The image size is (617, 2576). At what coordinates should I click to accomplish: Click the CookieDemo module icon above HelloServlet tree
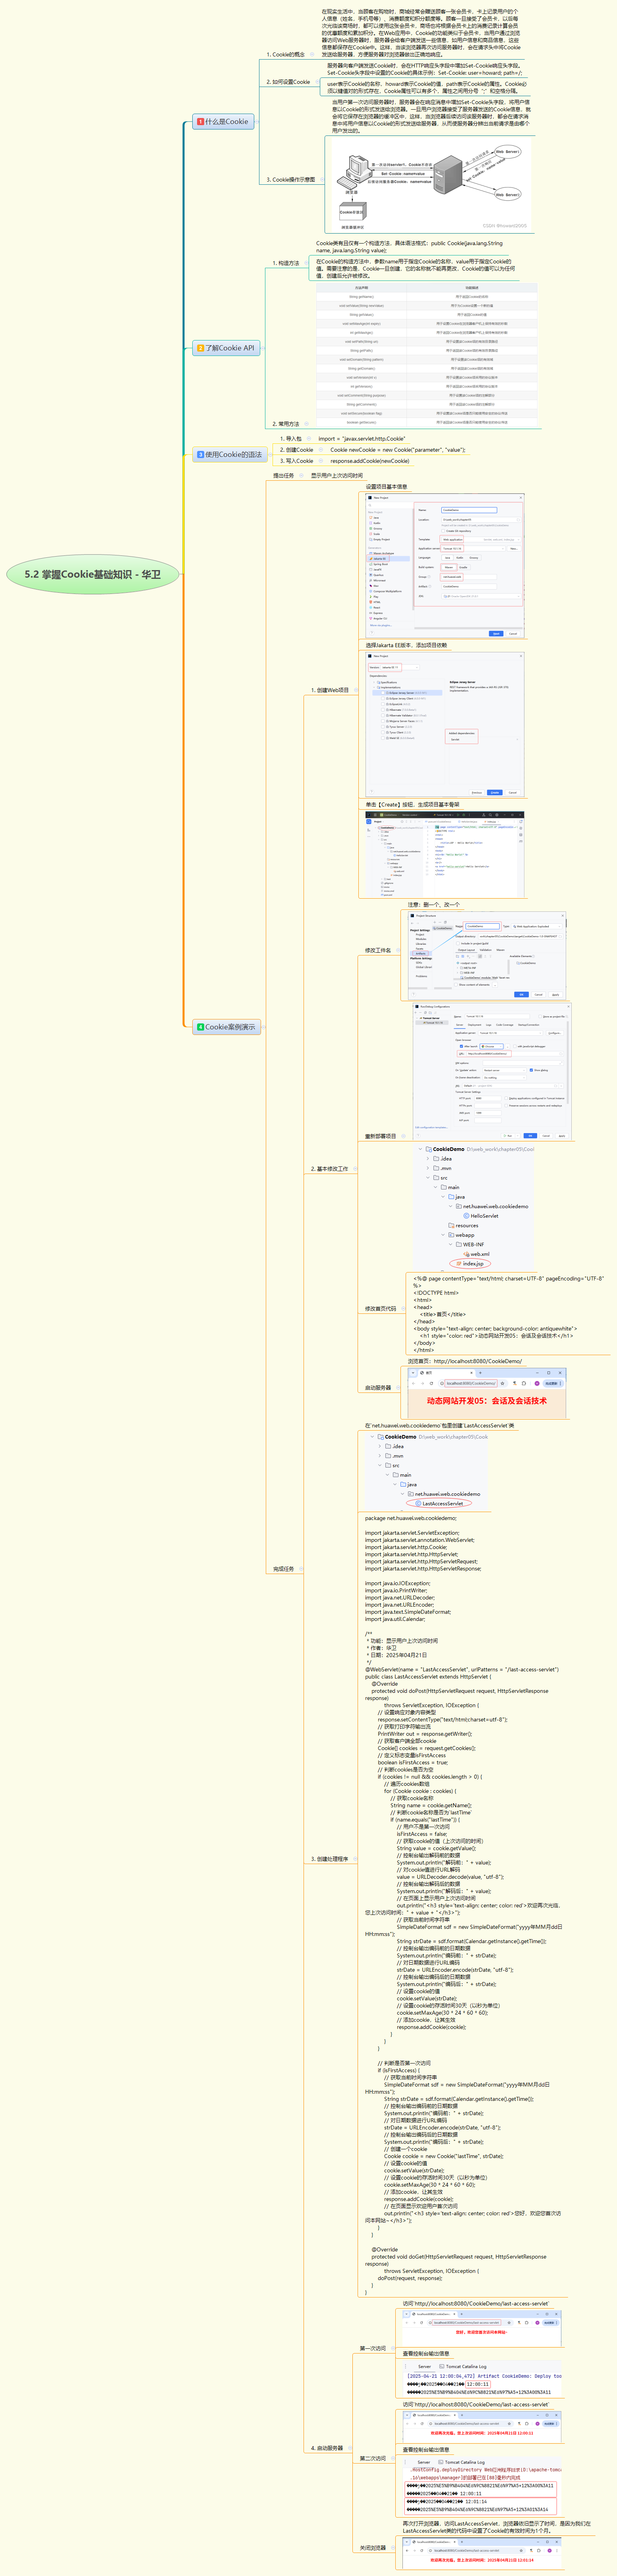[x=429, y=1149]
